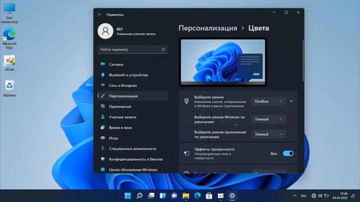The height and width of the screenshot is (202, 360).
Task: Click the user account avatar
Action: [105, 31]
